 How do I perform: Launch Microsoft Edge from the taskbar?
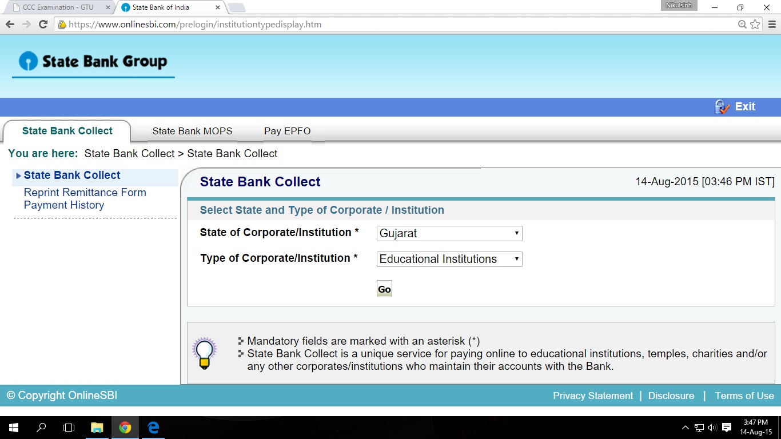click(153, 427)
